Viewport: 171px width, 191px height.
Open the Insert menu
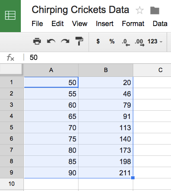105,23
